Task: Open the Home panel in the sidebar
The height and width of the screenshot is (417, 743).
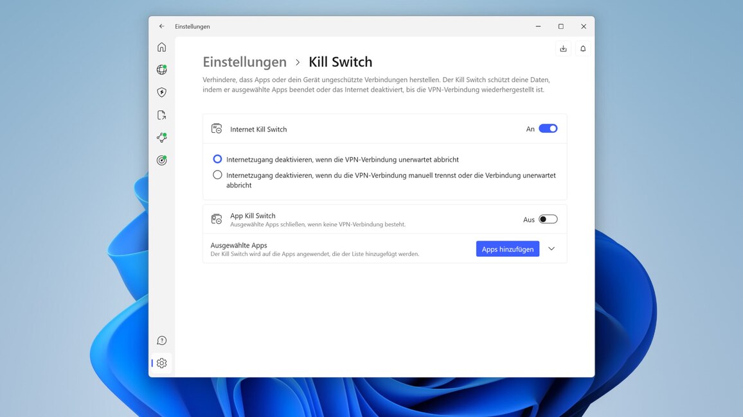Action: pyautogui.click(x=161, y=46)
